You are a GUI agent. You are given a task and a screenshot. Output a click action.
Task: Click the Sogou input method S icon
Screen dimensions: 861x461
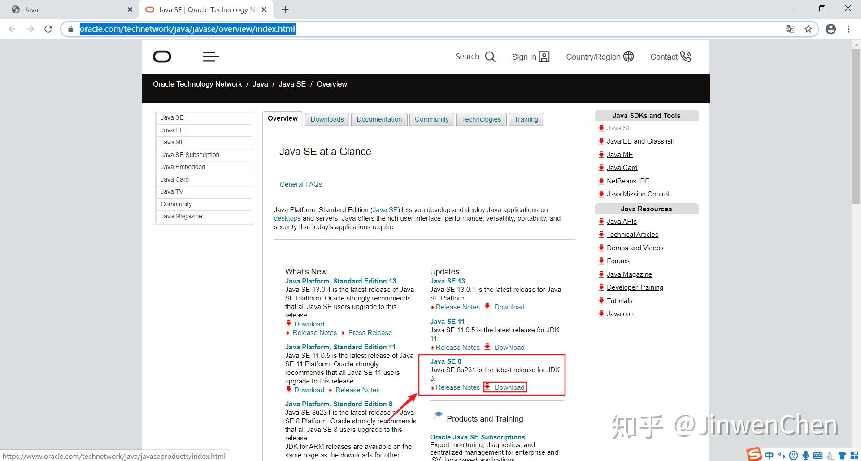click(754, 454)
